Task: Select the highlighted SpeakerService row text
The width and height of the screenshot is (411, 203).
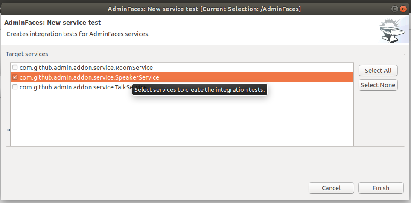Action: pos(89,77)
